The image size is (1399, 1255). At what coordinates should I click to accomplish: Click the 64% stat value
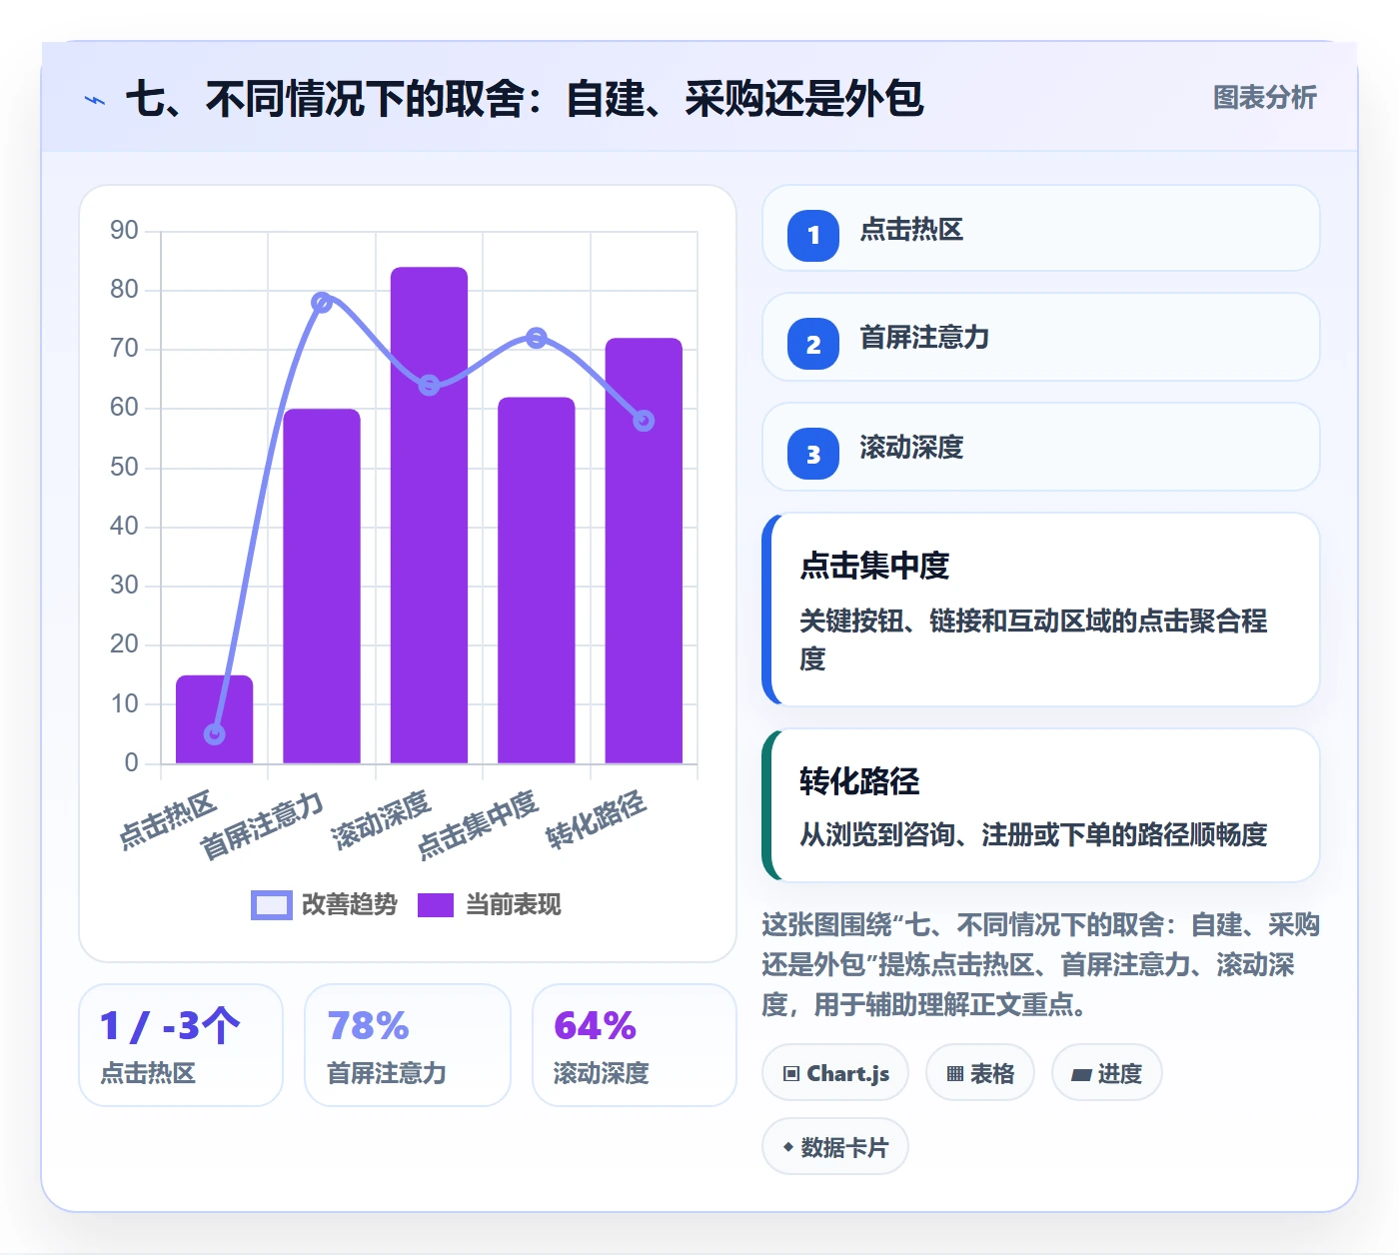pos(595,1026)
